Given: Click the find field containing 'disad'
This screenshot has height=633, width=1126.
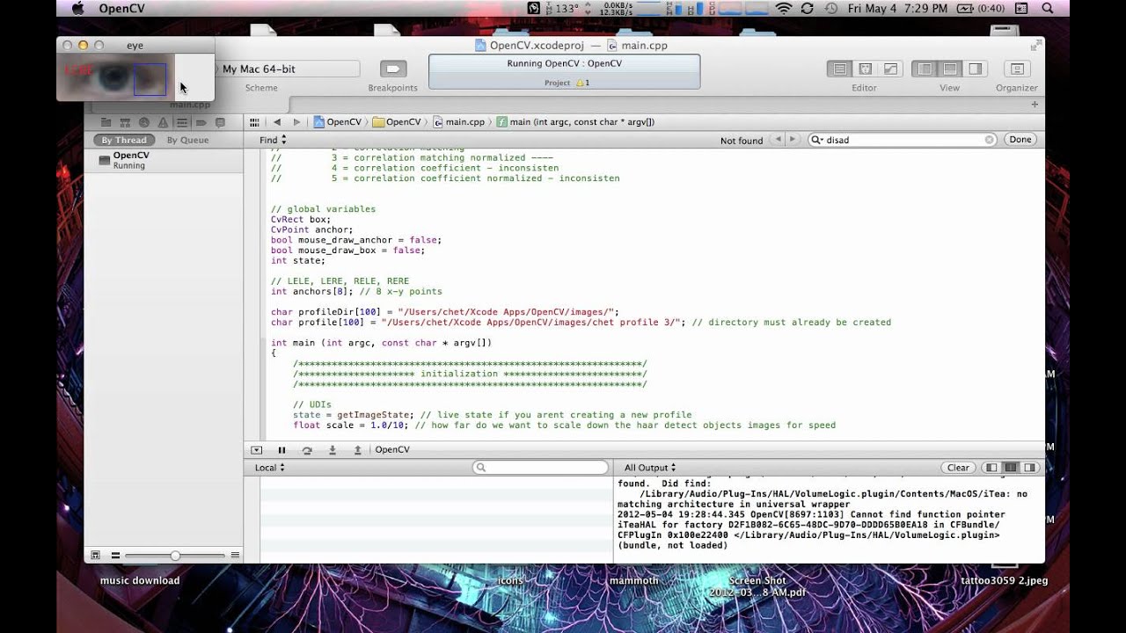Looking at the screenshot, I should [x=903, y=140].
